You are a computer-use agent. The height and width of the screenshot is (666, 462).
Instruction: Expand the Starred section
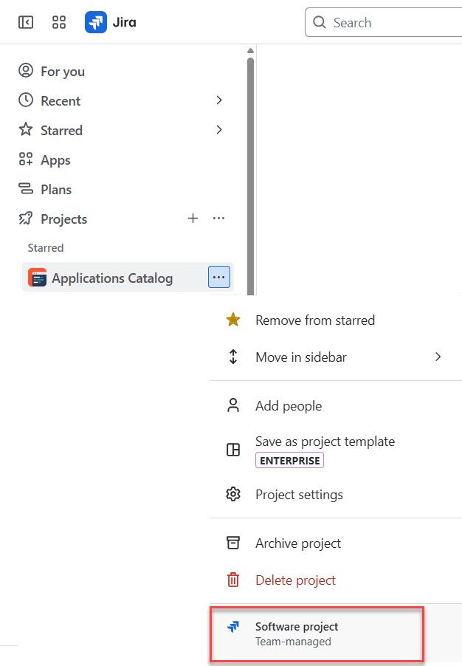tap(218, 130)
